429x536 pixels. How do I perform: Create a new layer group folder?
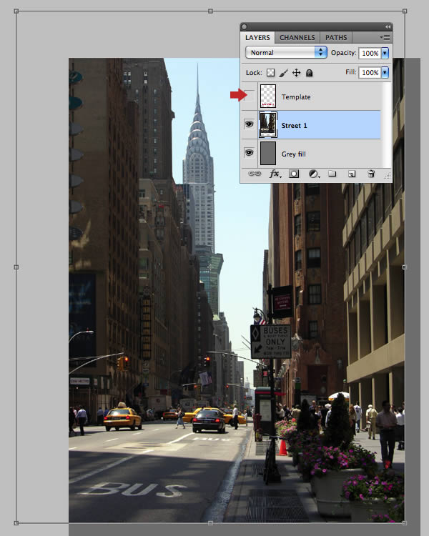coord(332,174)
